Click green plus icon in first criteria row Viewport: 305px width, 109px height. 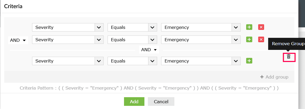click(249, 27)
